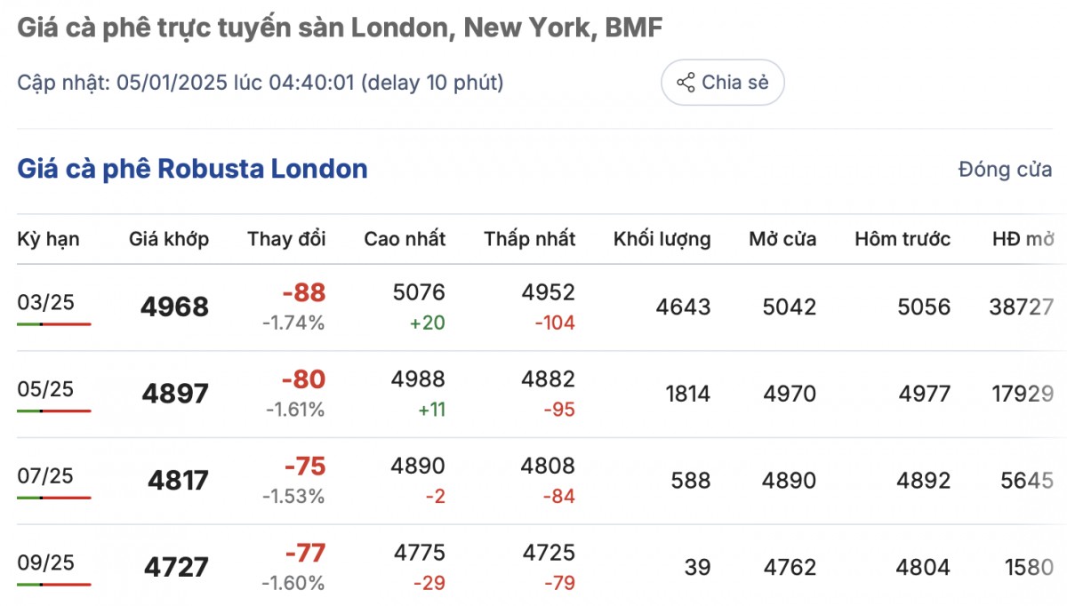
Task: Click the Đóng cửa market status label
Action: (1005, 170)
